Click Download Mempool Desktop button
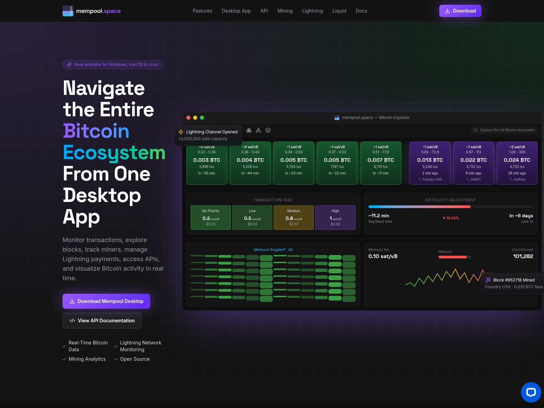This screenshot has height=408, width=544. (x=106, y=301)
